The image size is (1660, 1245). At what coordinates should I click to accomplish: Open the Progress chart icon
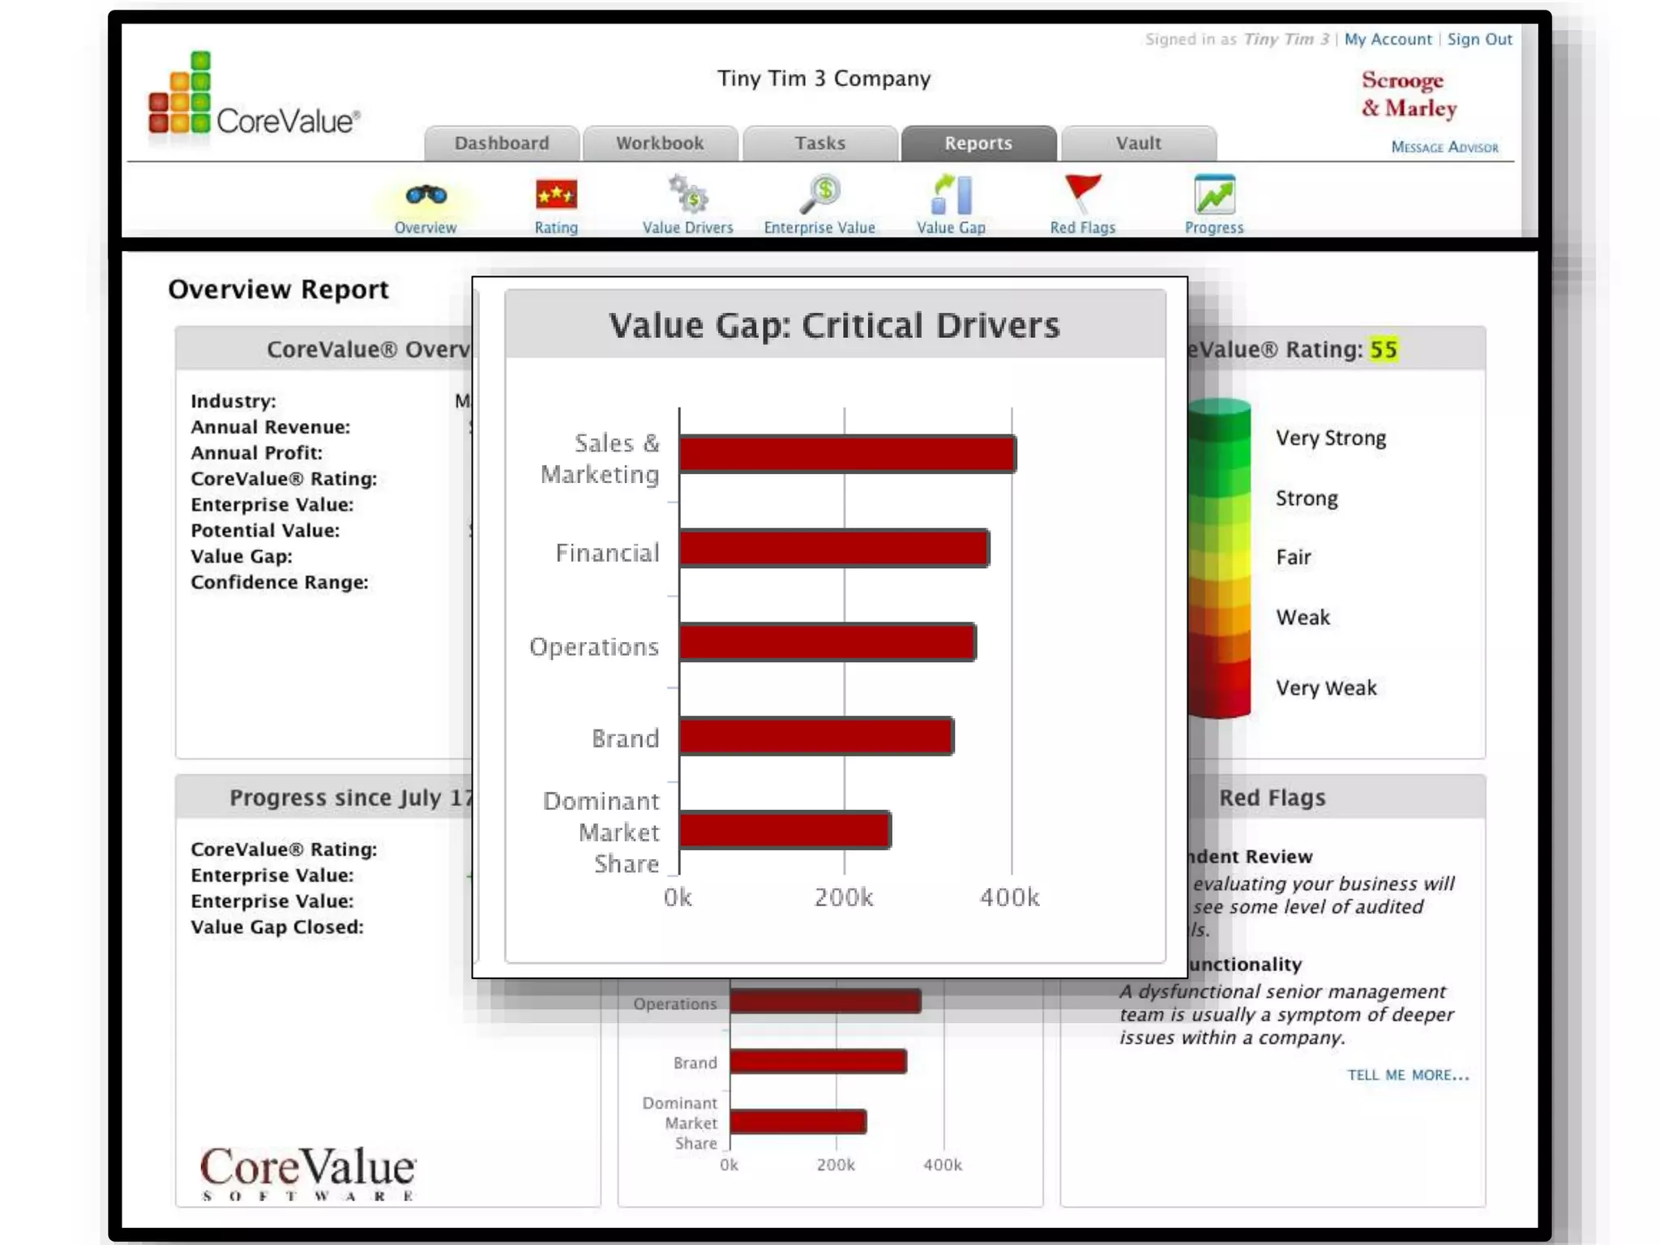[1214, 195]
